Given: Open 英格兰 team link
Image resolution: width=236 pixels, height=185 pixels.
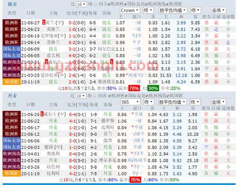Looking at the screenshot, I should 53,29.
